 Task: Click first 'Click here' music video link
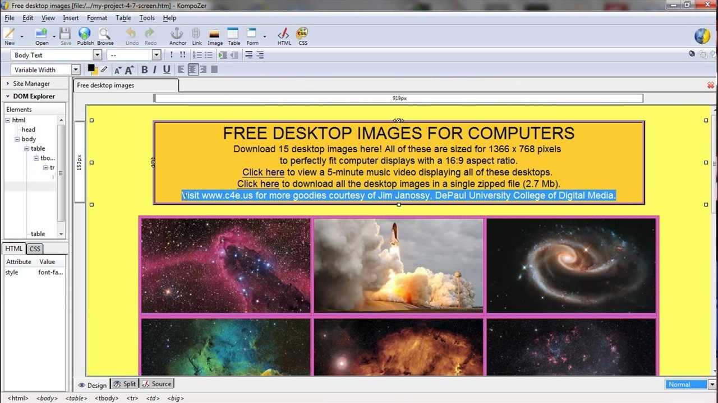pyautogui.click(x=263, y=172)
